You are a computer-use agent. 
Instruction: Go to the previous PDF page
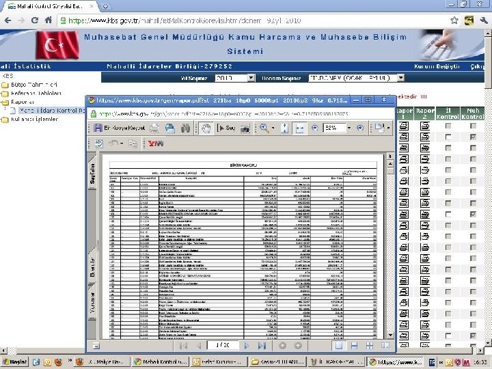click(x=199, y=346)
